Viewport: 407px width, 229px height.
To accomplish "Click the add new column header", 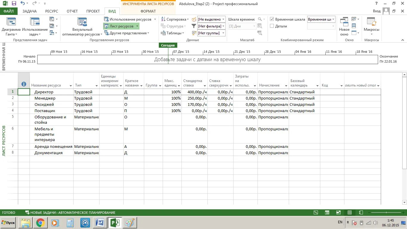I will (362, 81).
